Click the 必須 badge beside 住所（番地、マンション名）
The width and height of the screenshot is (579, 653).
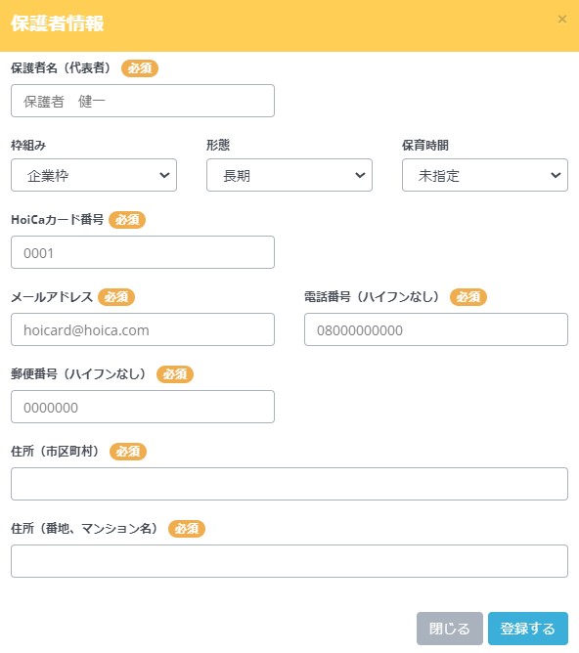pos(187,529)
